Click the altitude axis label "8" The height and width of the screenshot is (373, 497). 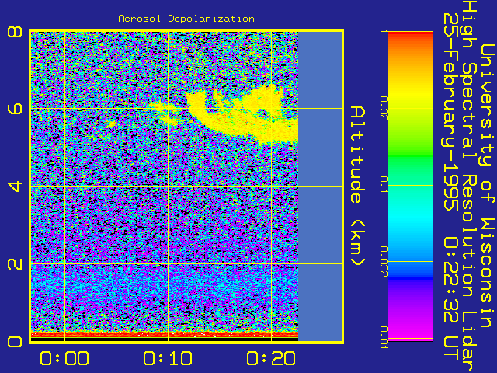point(16,32)
